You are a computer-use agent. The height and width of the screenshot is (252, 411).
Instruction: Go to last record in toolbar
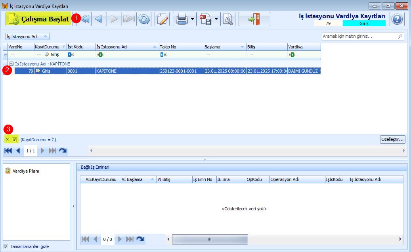click(x=129, y=19)
